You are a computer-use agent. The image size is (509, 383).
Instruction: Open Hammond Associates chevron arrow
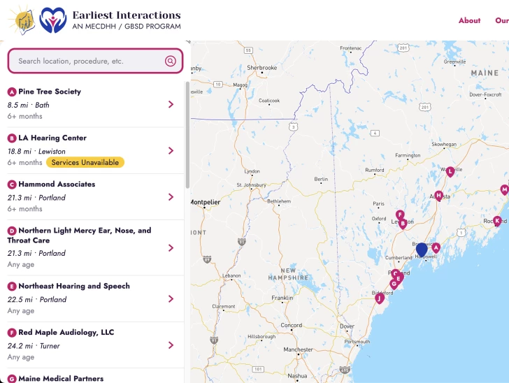point(171,197)
